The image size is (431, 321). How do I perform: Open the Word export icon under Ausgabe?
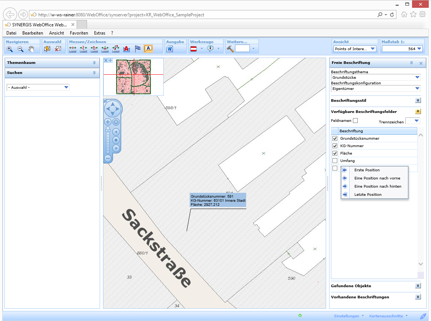coord(170,49)
